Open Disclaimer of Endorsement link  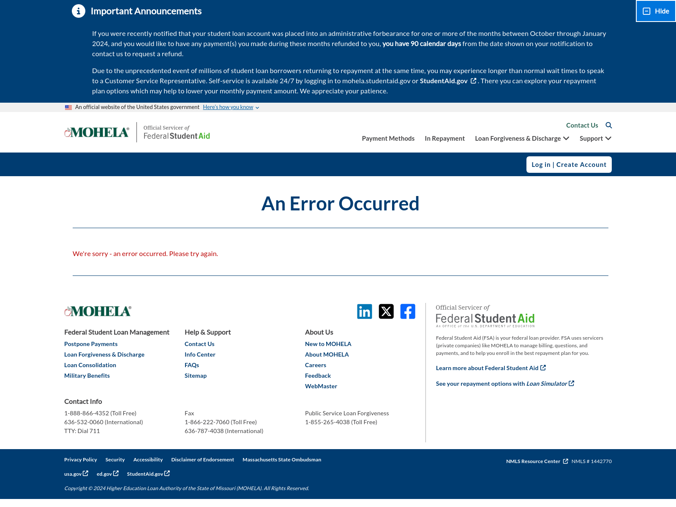202,460
